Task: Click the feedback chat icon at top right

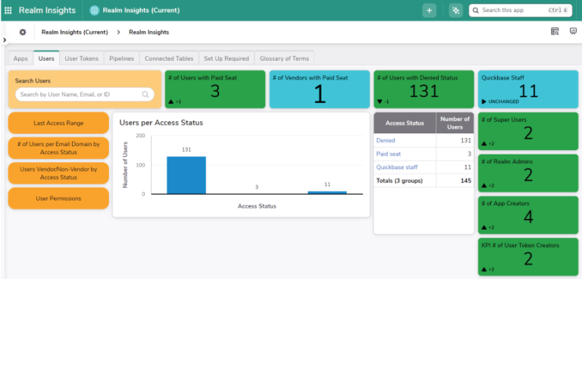Action: 573,32
